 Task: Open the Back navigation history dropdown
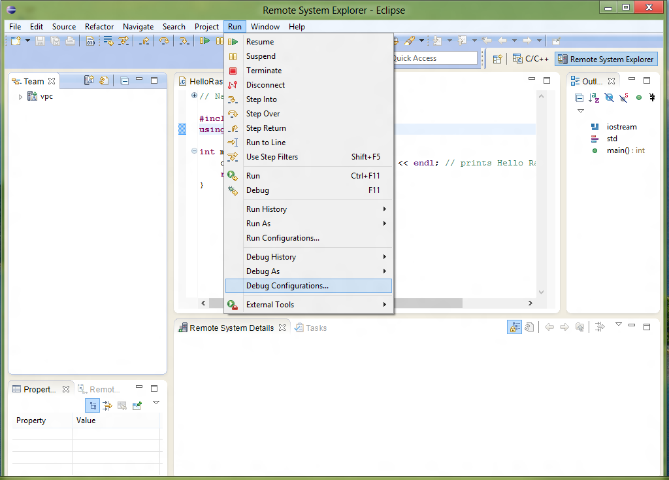(x=515, y=41)
